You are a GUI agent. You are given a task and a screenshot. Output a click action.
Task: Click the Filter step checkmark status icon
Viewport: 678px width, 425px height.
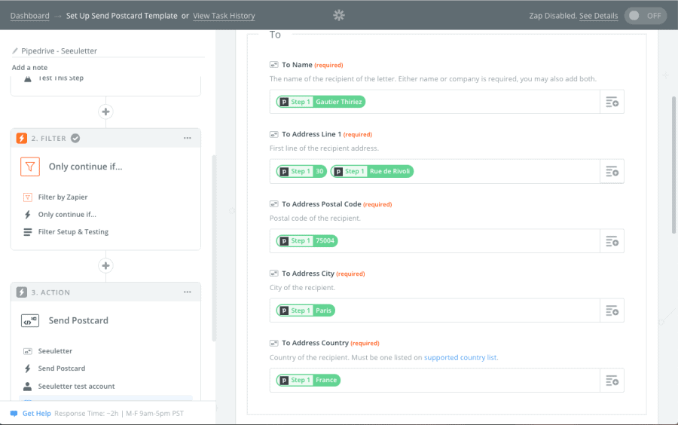[75, 139]
